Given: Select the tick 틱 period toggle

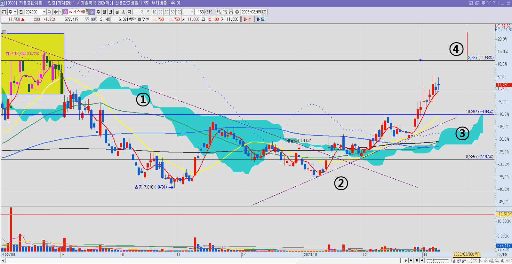Looking at the screenshot, I should [x=129, y=12].
